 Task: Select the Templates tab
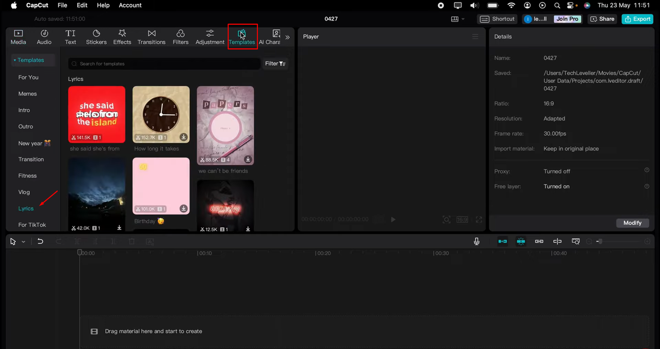tap(242, 37)
